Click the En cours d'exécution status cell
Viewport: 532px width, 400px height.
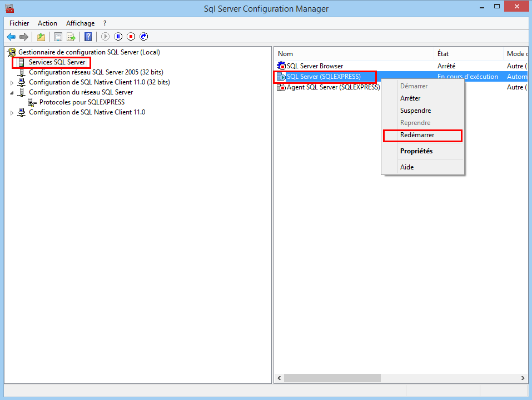coord(468,77)
